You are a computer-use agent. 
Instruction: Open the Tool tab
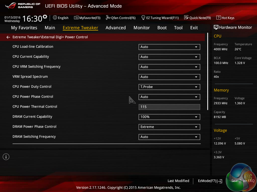[x=178, y=28]
